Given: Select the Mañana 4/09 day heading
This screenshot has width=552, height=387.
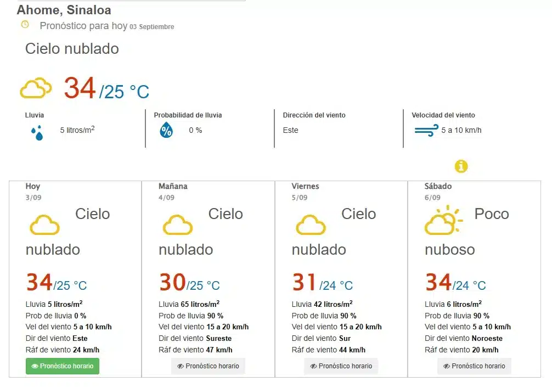Looking at the screenshot, I should [173, 192].
